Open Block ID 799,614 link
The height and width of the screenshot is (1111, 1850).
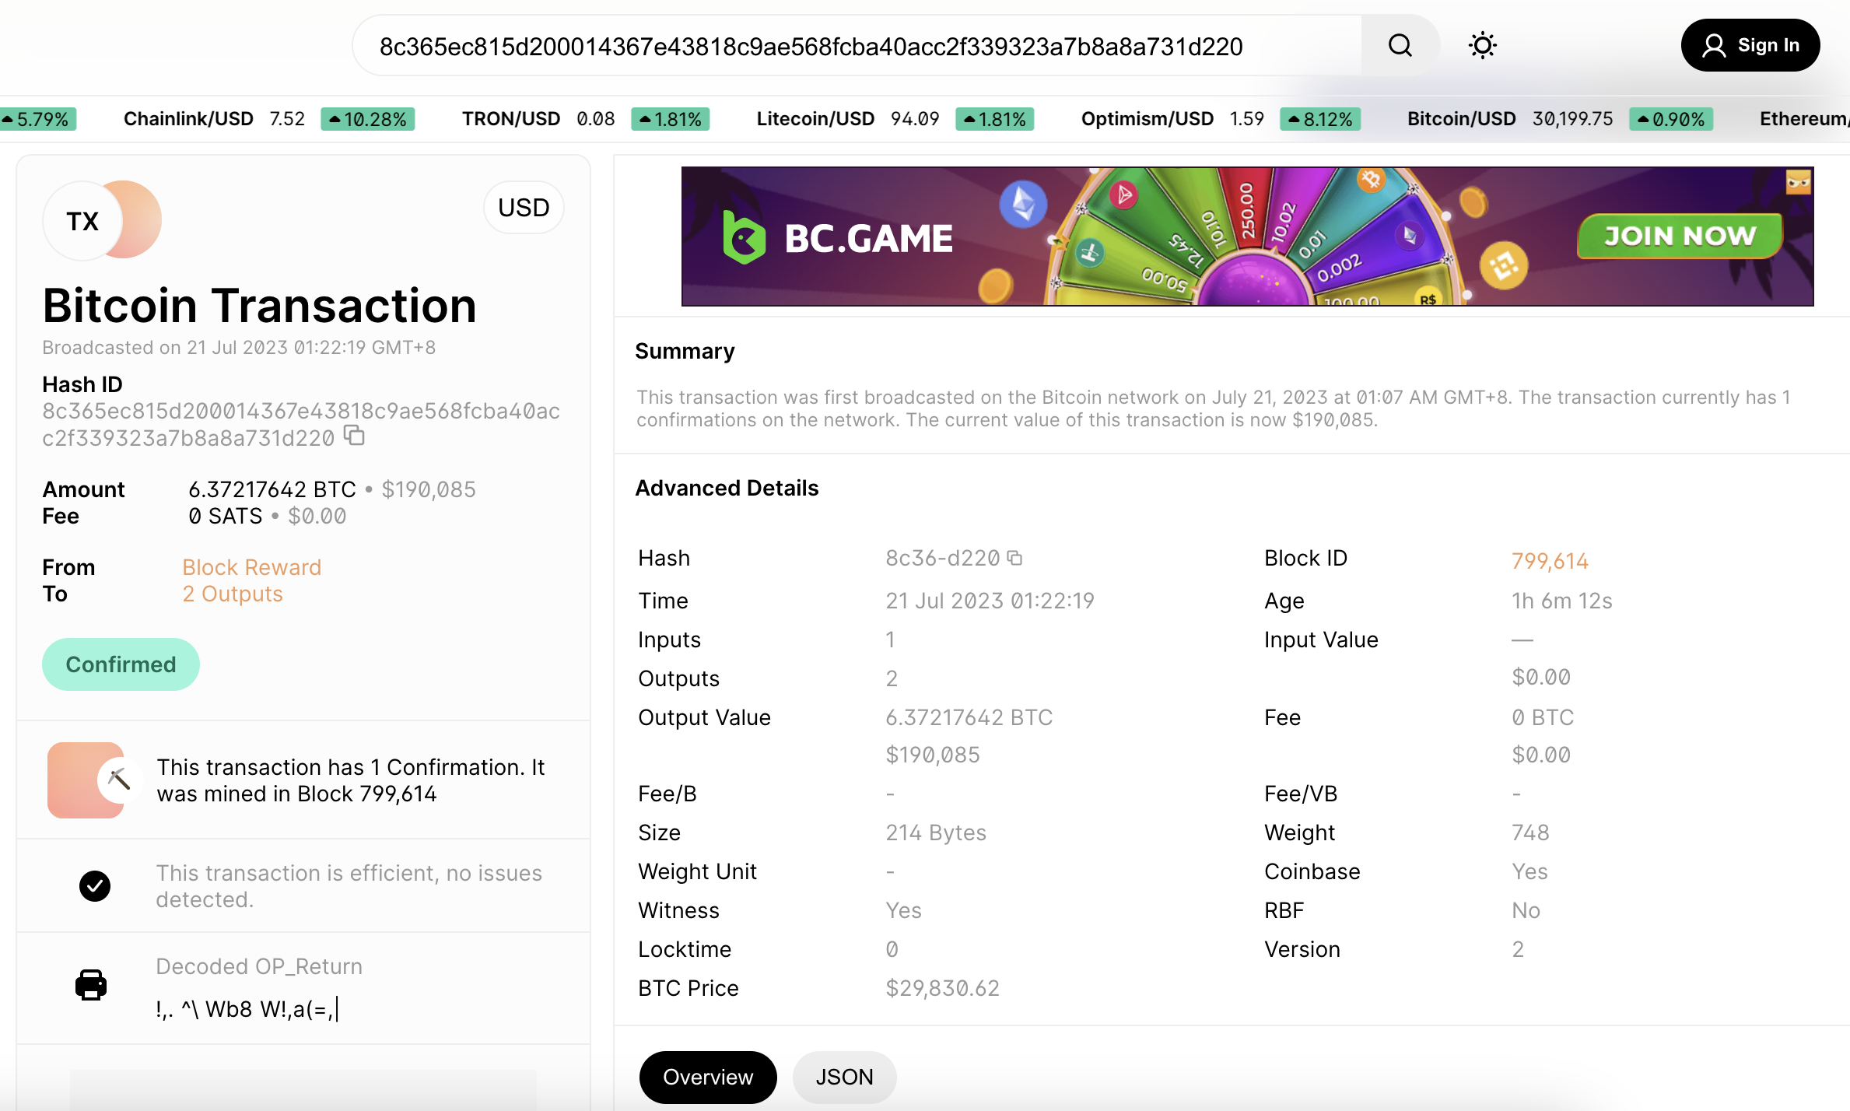coord(1549,561)
